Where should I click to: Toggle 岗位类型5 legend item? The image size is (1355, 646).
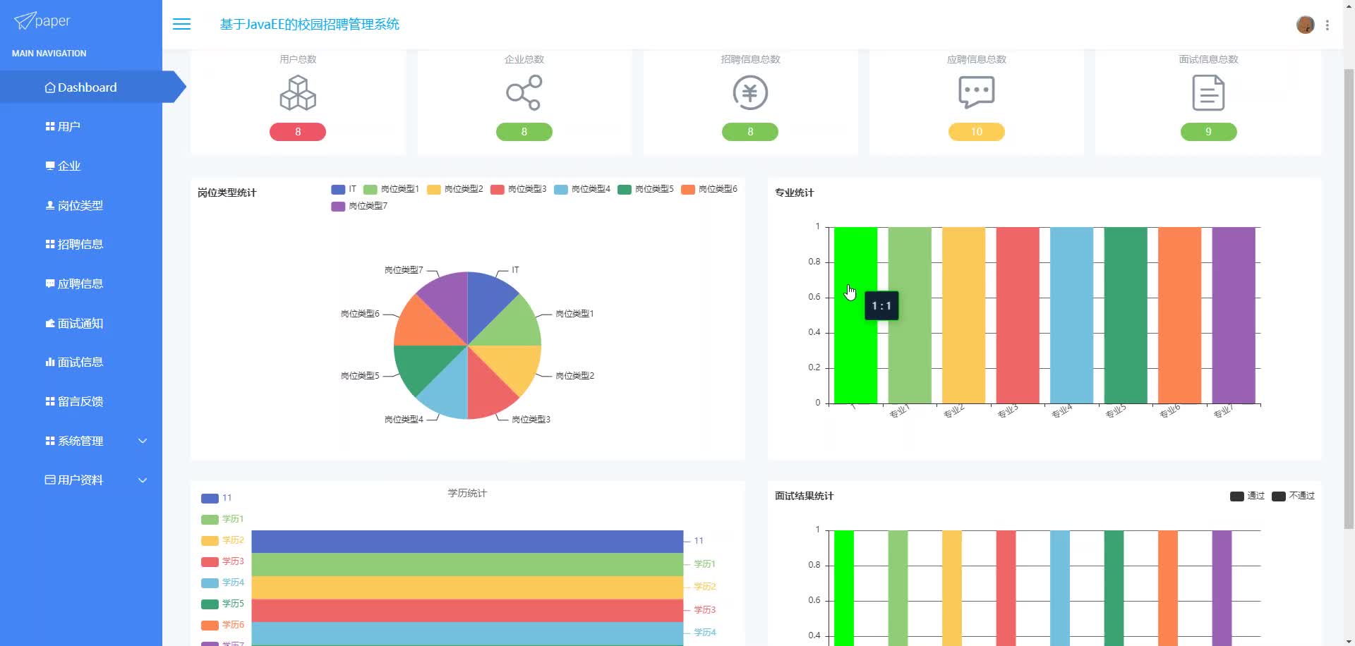coord(645,189)
